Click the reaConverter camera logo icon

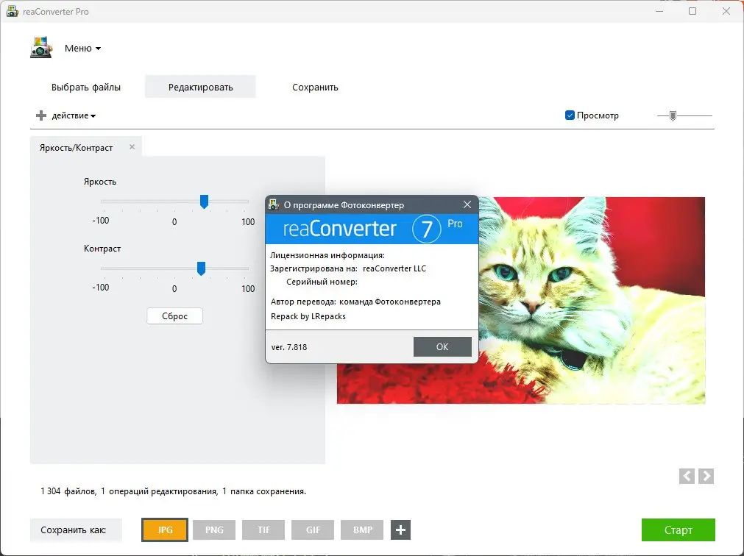pos(41,47)
